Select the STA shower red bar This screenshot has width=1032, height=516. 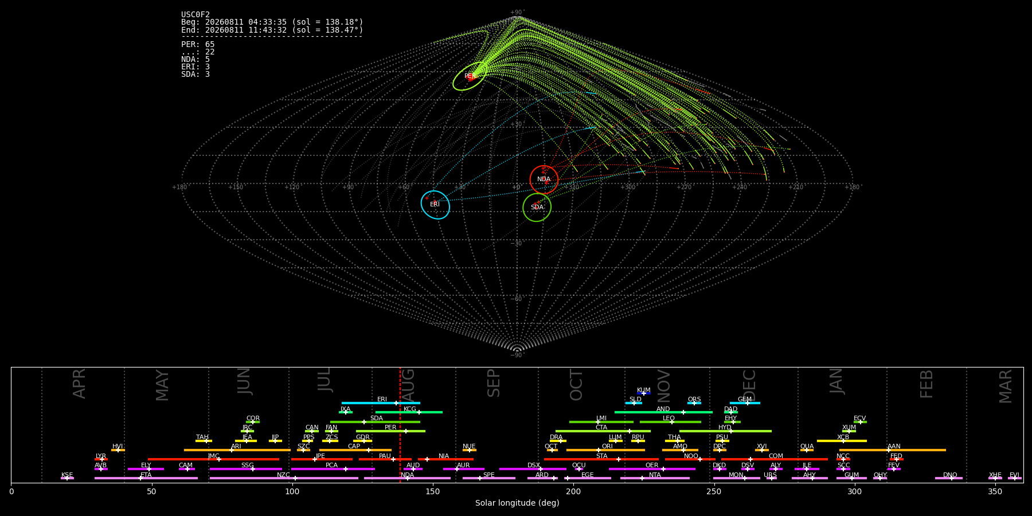coord(601,459)
